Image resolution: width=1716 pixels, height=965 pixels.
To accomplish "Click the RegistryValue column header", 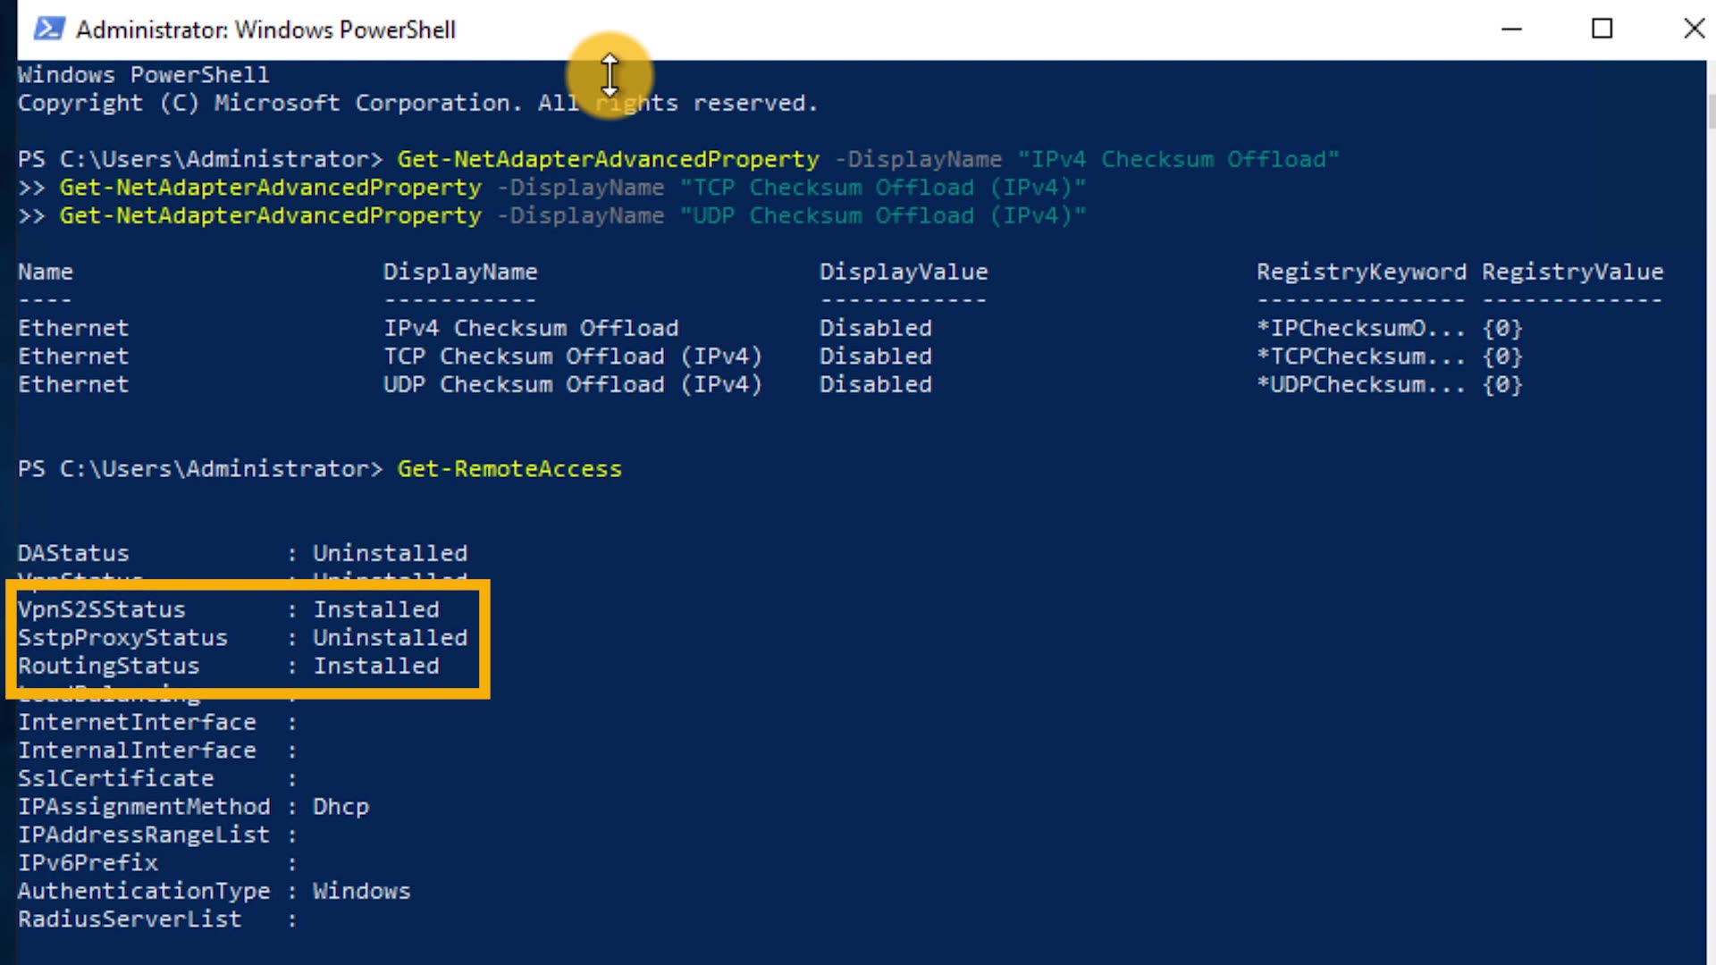I will (1572, 272).
